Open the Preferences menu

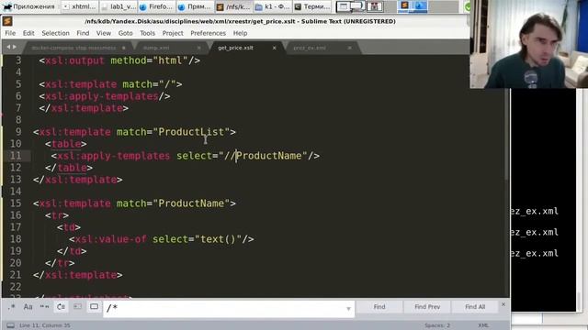209,33
